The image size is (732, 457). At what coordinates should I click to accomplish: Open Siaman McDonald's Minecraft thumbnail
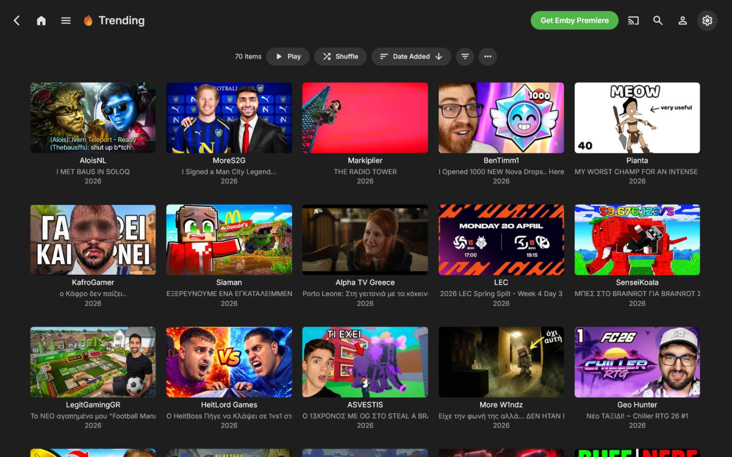pos(229,240)
